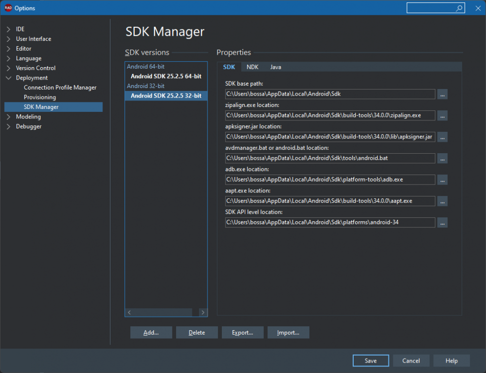Browse for zipalign.exe location

(442, 115)
